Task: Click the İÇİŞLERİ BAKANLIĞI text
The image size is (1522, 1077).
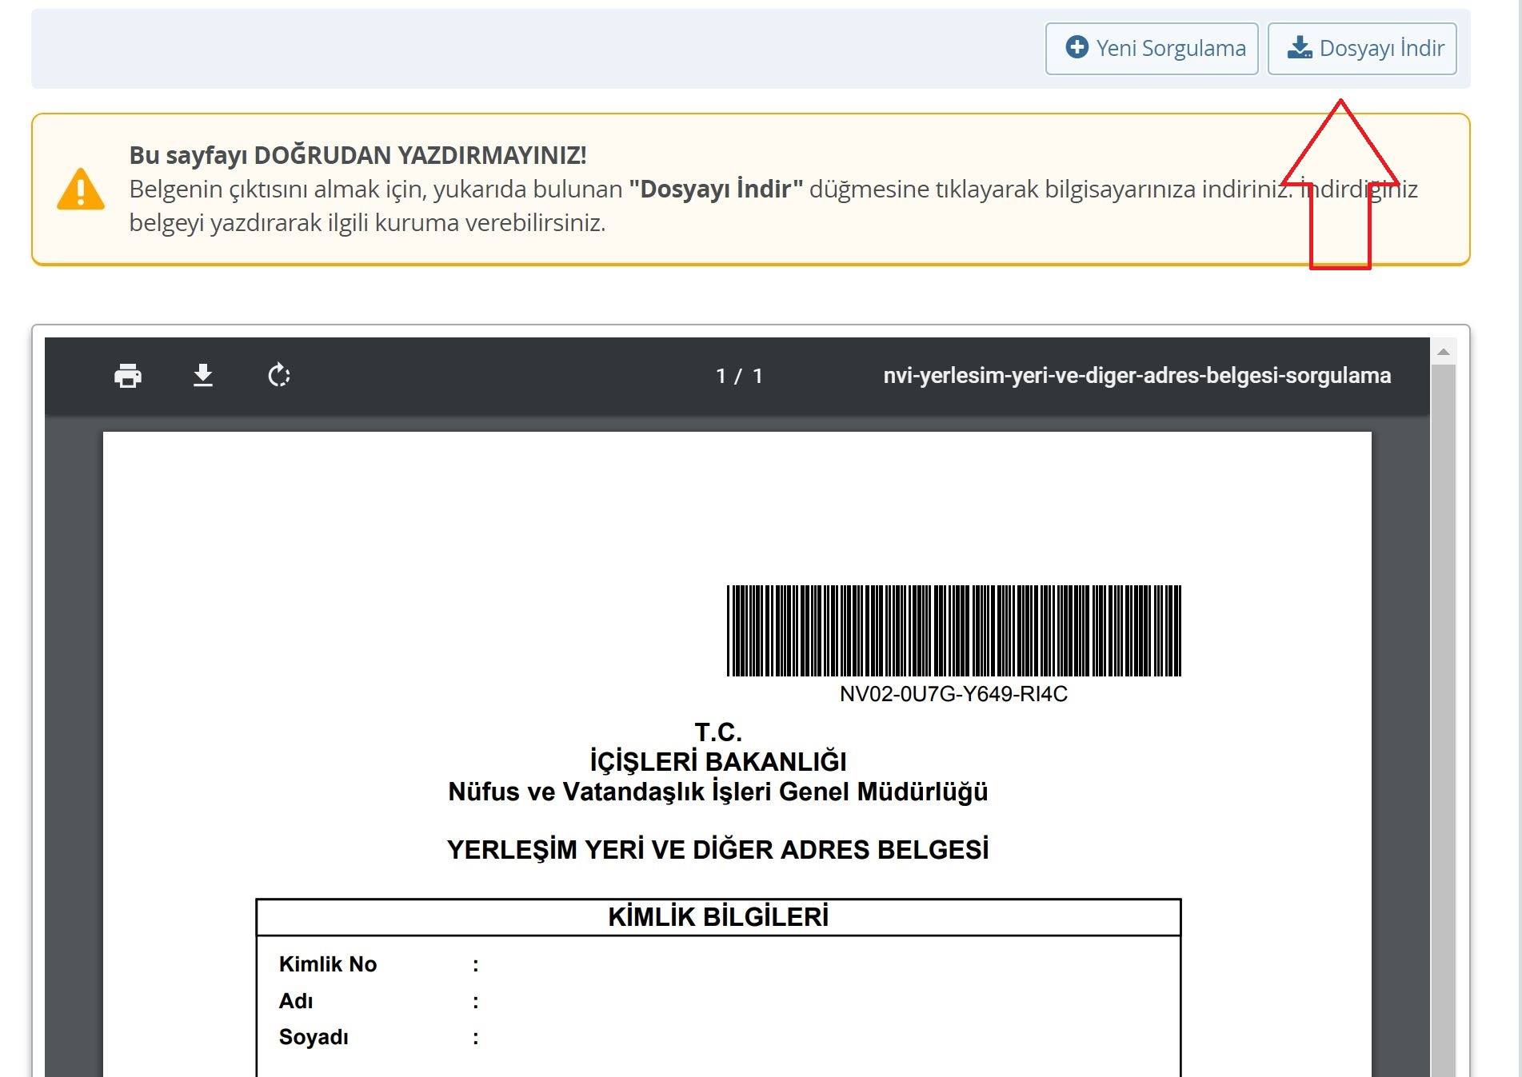Action: (718, 761)
